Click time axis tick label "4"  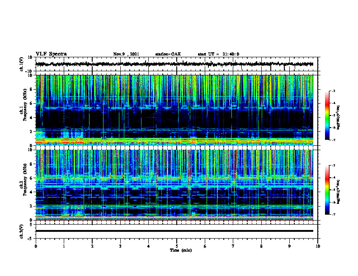coord(149,246)
